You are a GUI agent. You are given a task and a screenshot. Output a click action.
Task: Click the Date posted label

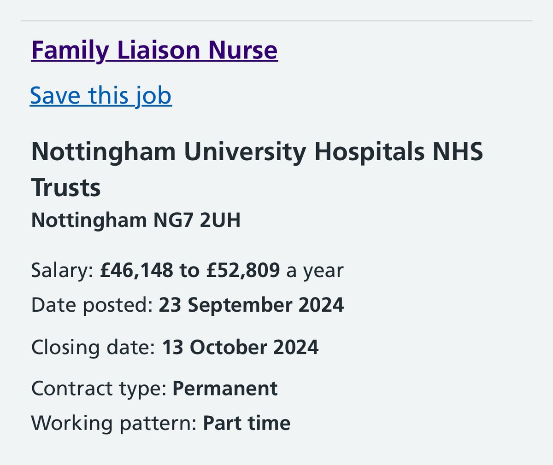point(92,305)
